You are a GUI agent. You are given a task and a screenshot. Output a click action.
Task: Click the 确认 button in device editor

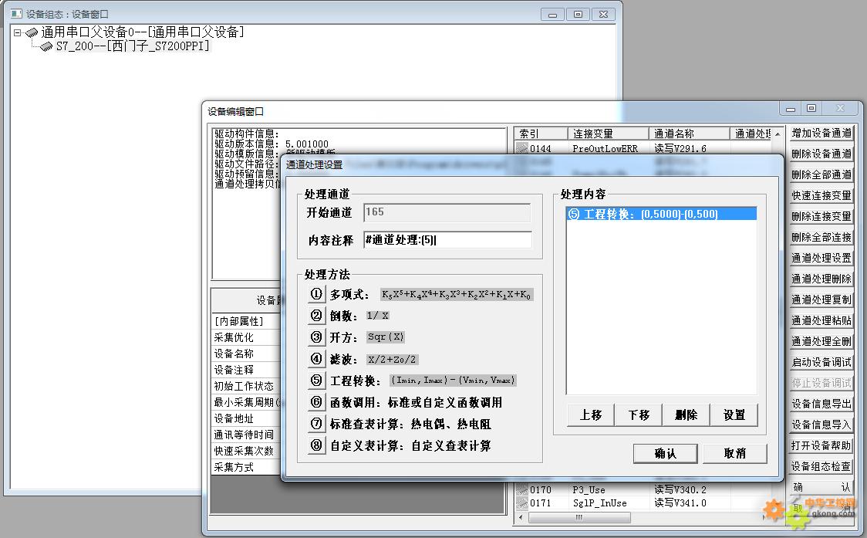(821, 487)
